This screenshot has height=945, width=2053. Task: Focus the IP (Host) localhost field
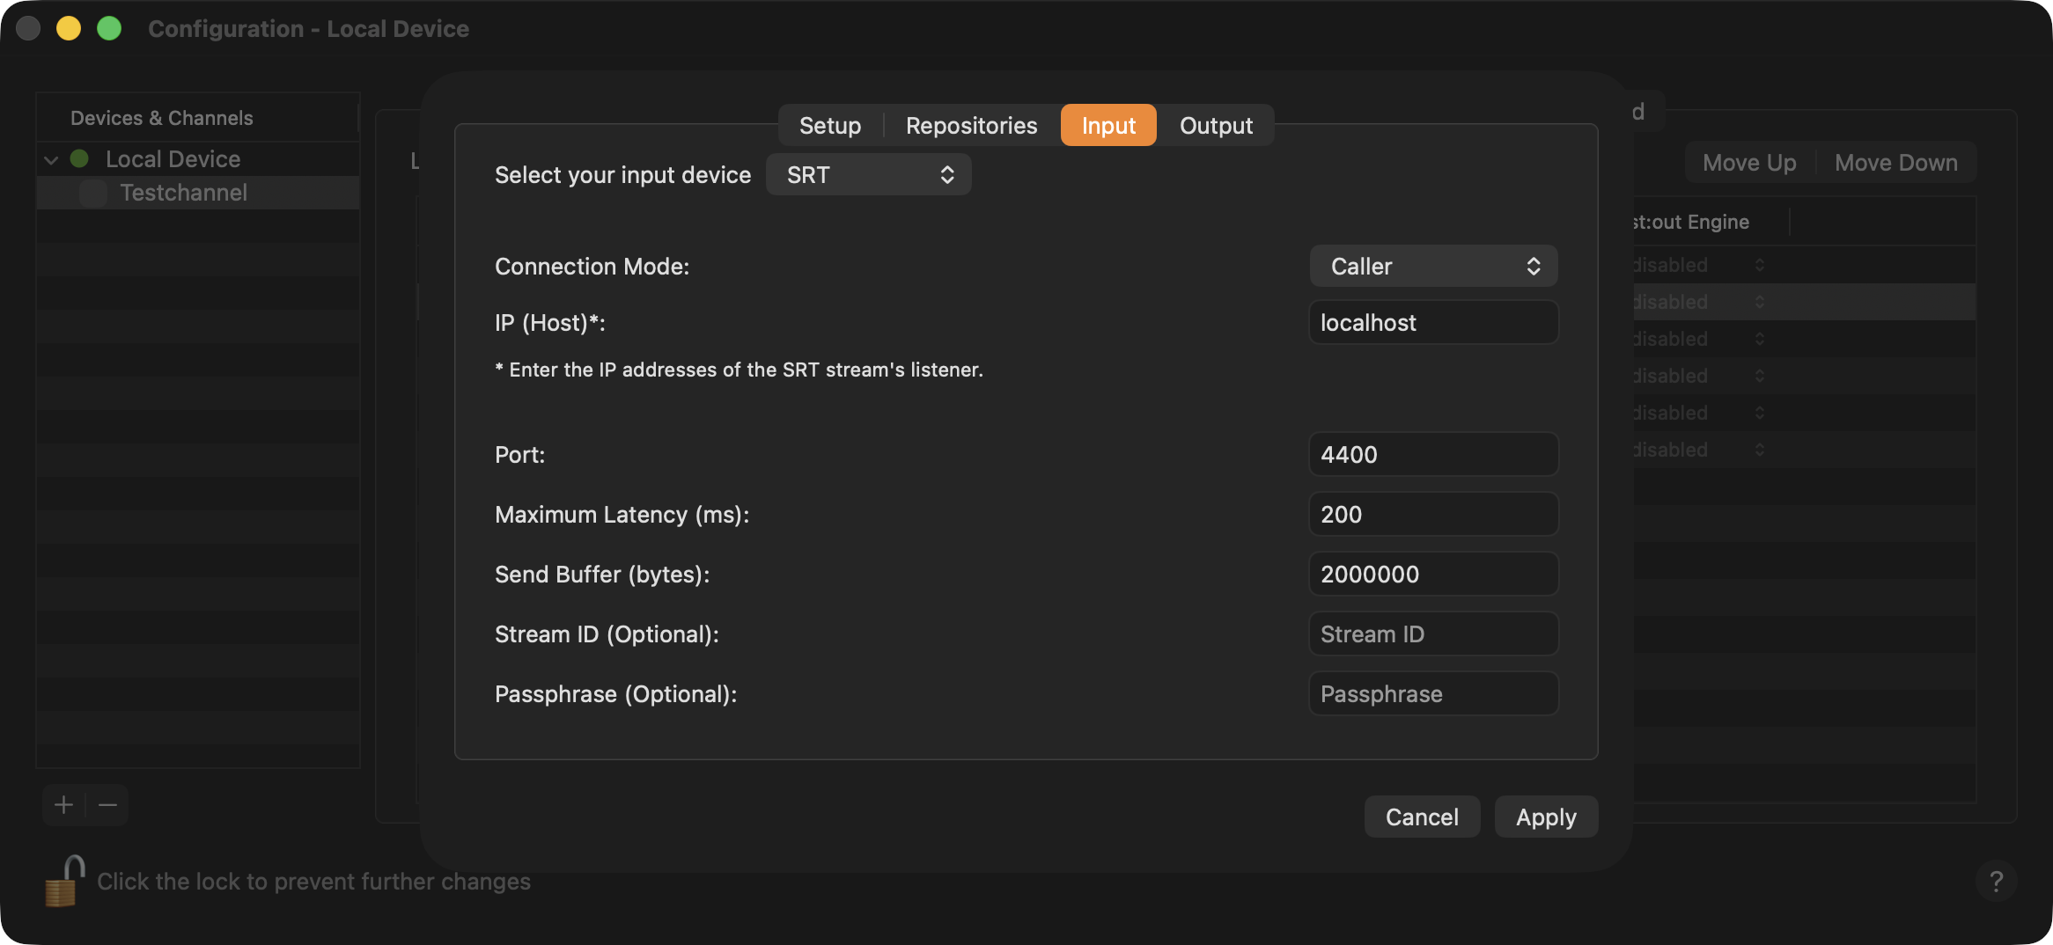(x=1433, y=322)
